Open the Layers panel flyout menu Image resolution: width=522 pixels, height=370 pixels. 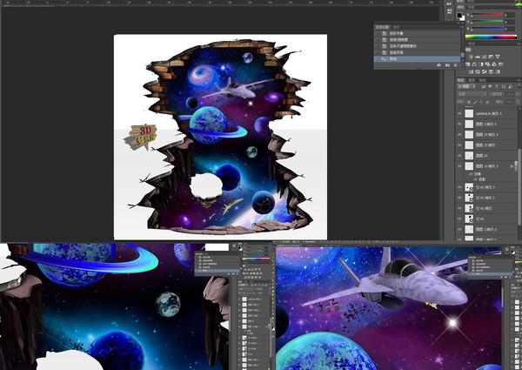(x=519, y=80)
